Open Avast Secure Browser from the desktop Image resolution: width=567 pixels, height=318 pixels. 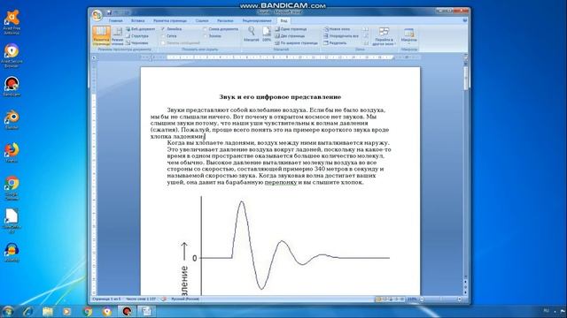[12, 56]
